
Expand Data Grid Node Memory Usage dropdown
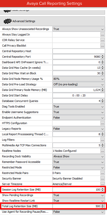pyautogui.click(x=79, y=79)
